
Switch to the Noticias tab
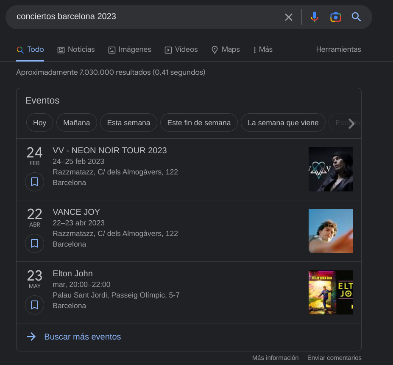click(76, 49)
